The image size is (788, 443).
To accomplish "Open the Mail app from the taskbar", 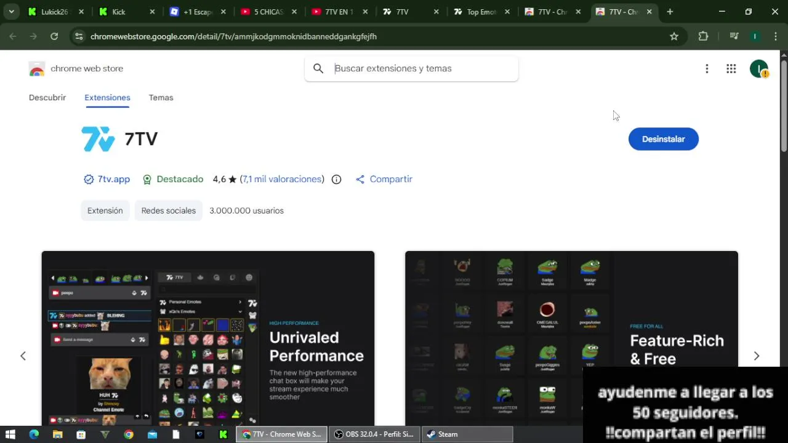I will 152,434.
